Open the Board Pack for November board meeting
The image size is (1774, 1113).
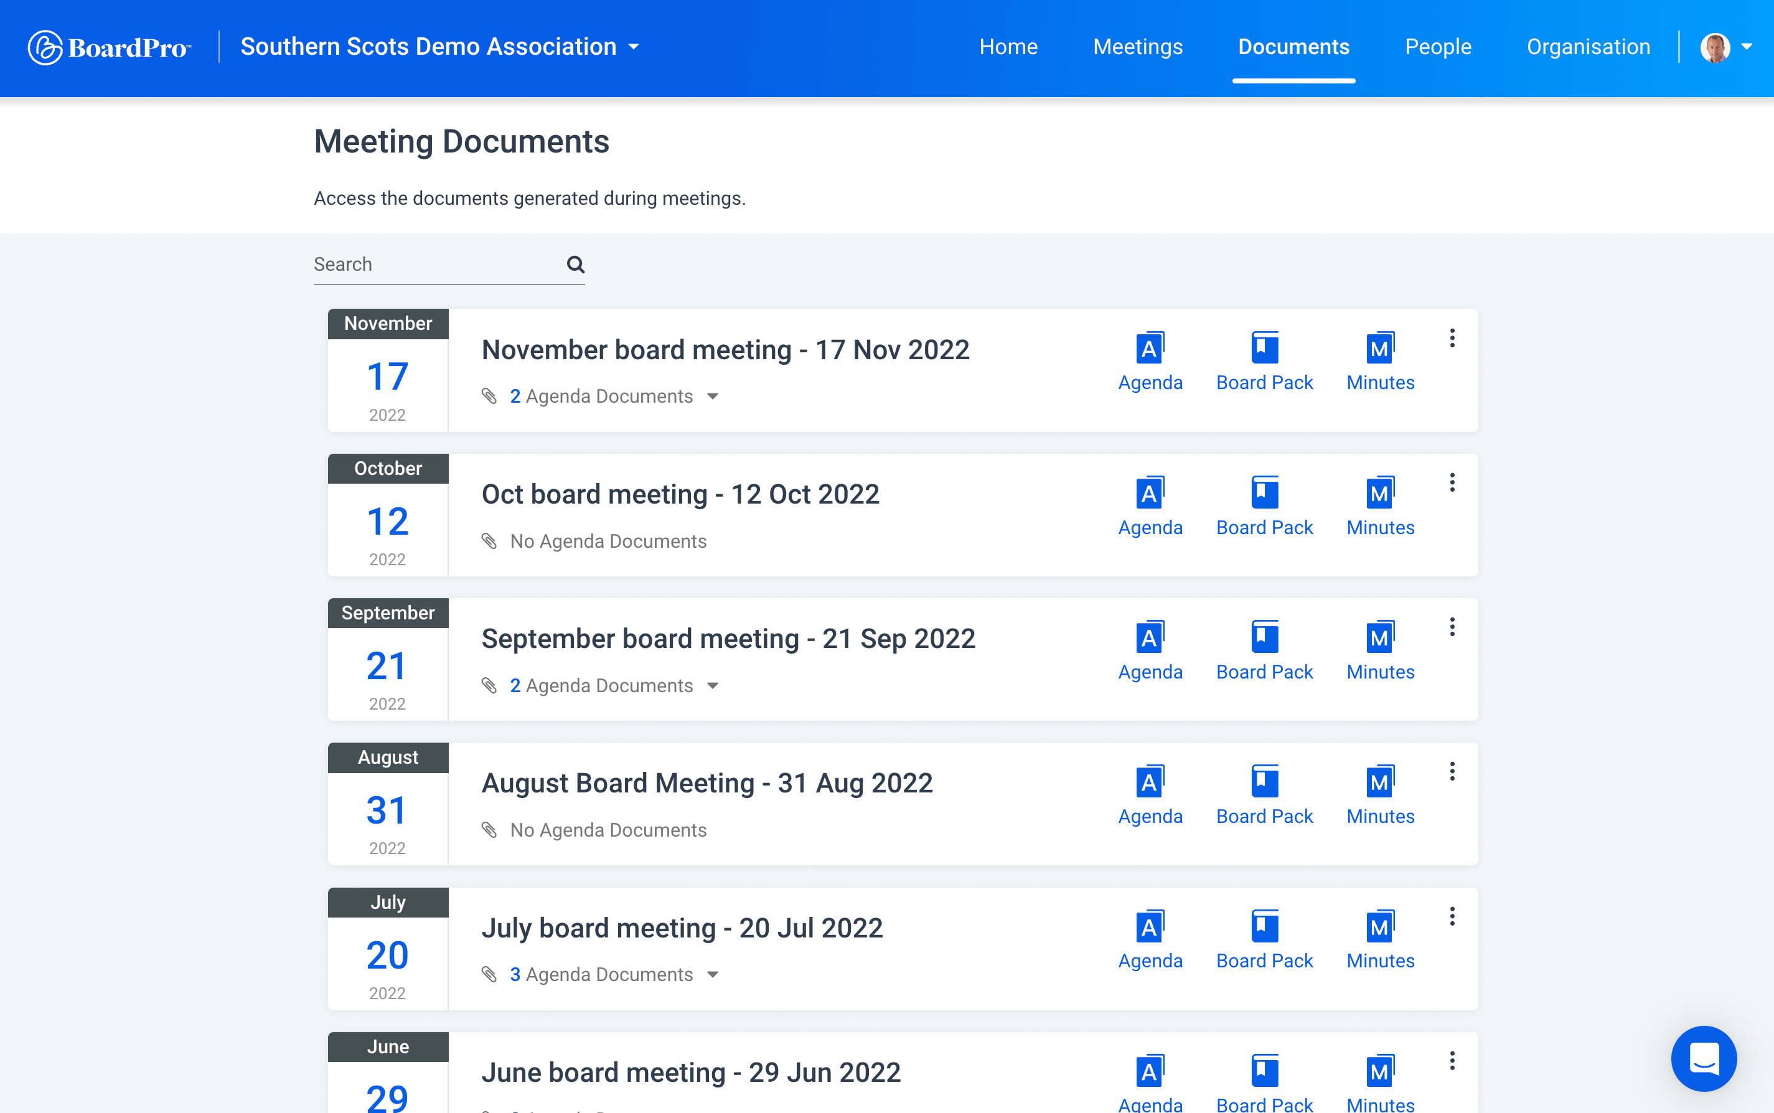[x=1264, y=360]
